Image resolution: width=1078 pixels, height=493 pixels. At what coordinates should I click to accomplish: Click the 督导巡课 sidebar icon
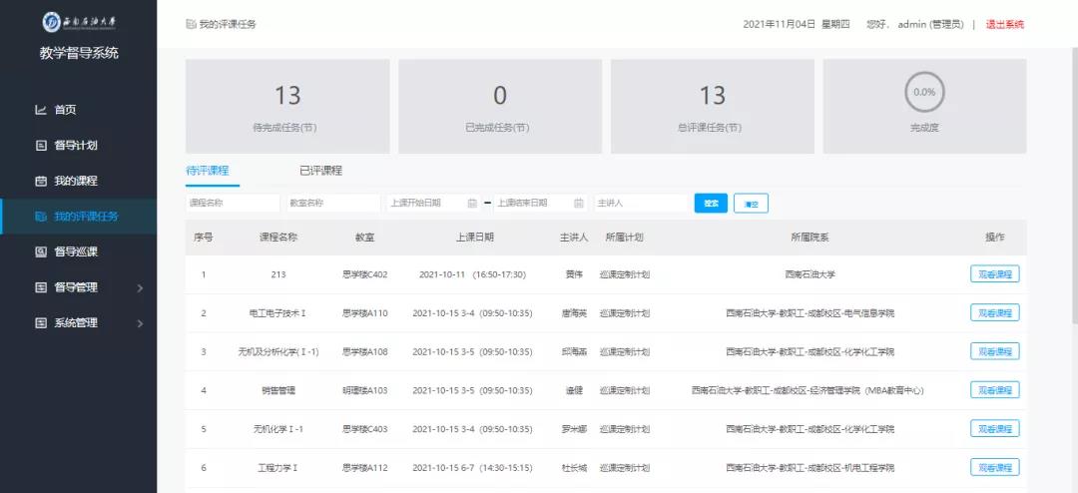click(41, 252)
